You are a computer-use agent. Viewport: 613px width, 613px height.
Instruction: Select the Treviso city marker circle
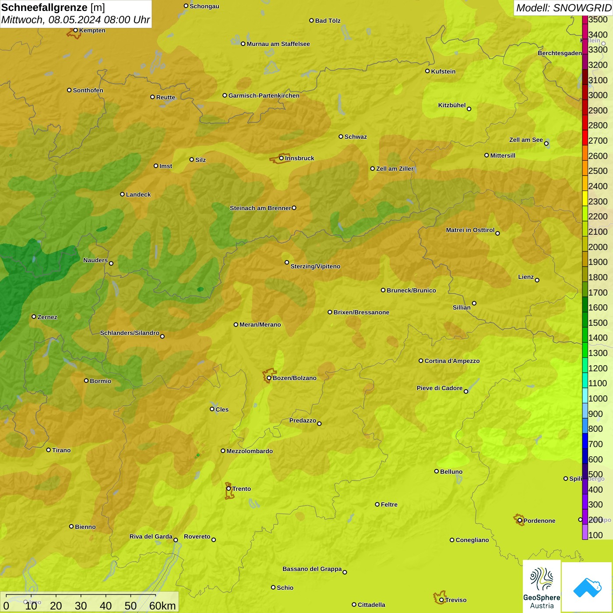pos(441,600)
